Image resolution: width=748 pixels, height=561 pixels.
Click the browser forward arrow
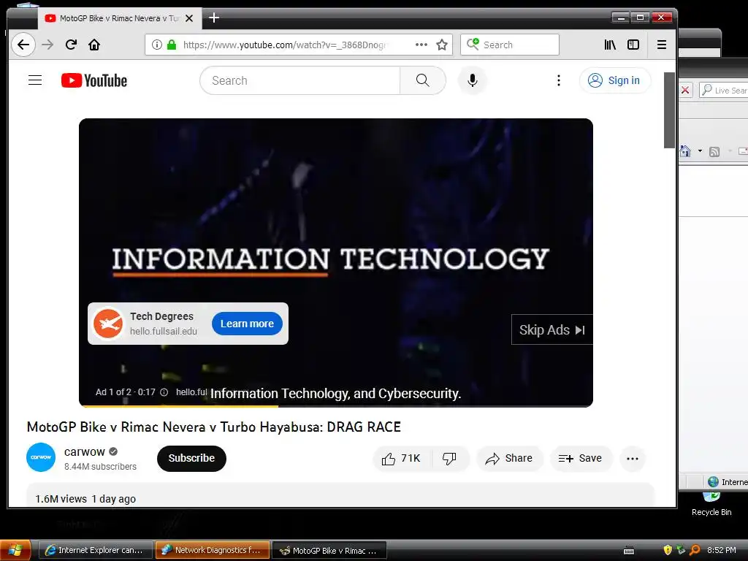click(47, 45)
